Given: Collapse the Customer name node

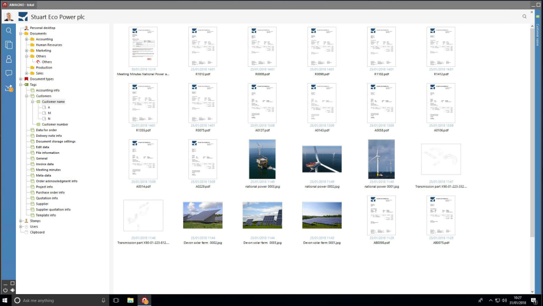Looking at the screenshot, I should (33, 101).
